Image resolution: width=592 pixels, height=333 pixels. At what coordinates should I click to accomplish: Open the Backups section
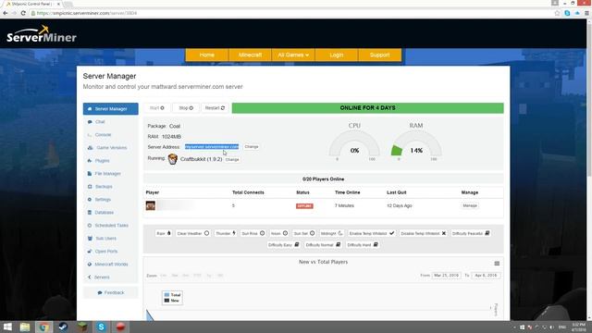point(103,187)
